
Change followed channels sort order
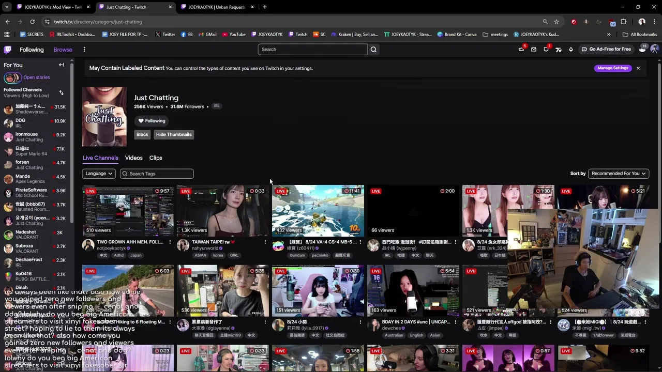point(61,92)
